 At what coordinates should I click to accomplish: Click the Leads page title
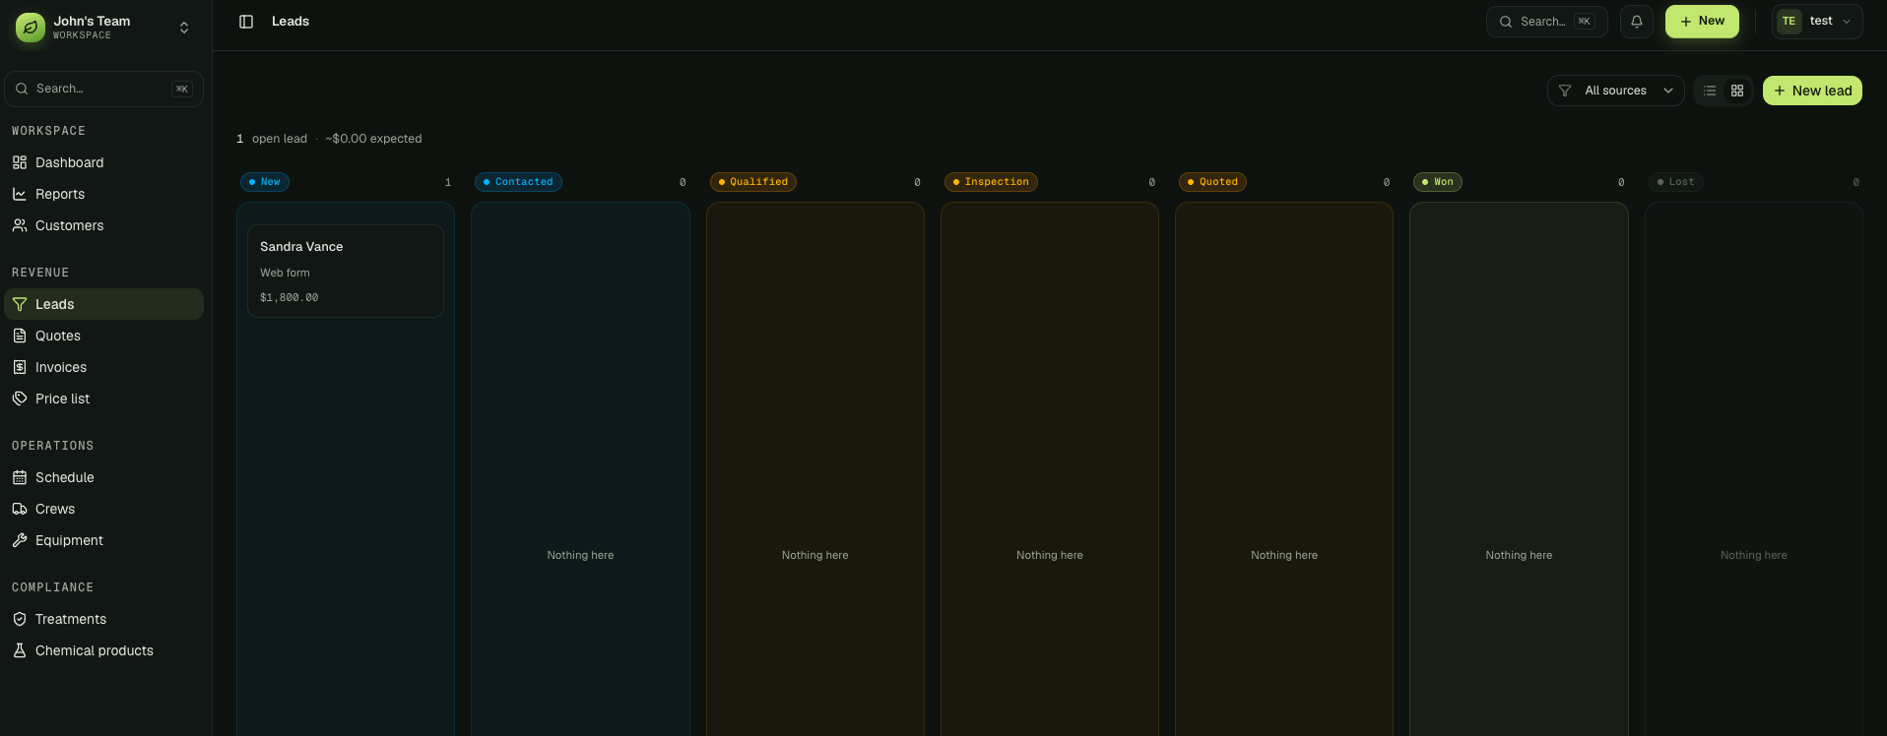click(291, 22)
